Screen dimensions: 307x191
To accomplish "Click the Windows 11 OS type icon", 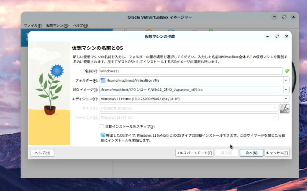I will [284, 109].
